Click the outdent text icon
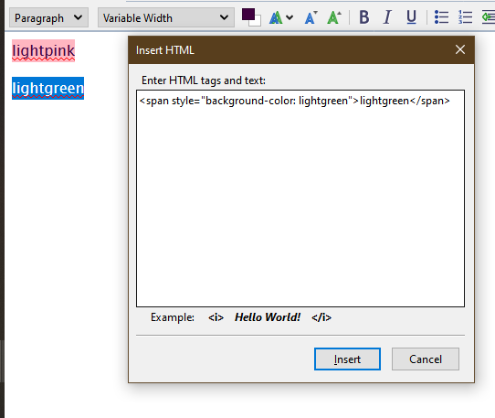Viewport: 495px width, 418px height. pyautogui.click(x=488, y=17)
